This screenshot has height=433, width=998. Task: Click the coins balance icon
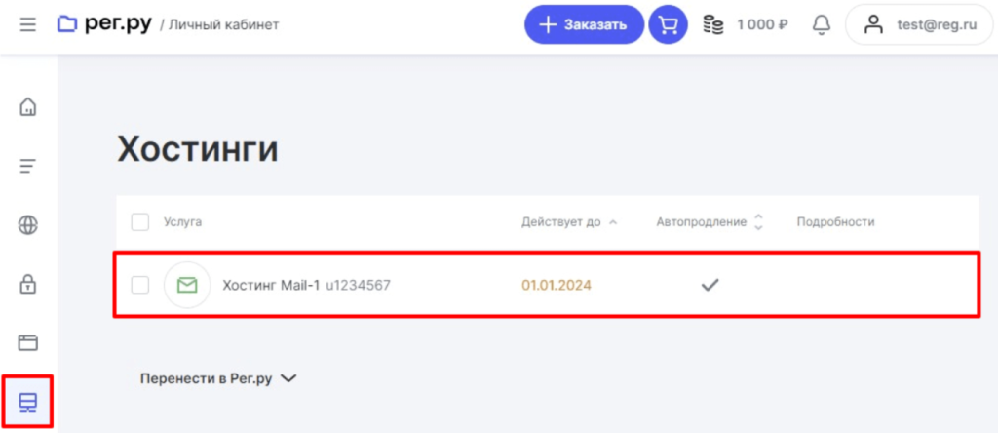(713, 24)
